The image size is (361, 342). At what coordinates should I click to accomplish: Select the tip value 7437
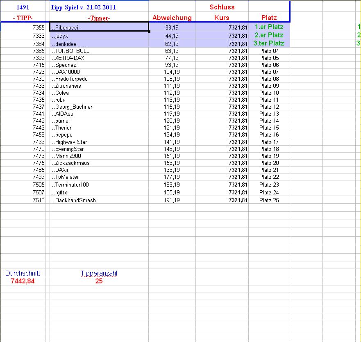[x=39, y=107]
